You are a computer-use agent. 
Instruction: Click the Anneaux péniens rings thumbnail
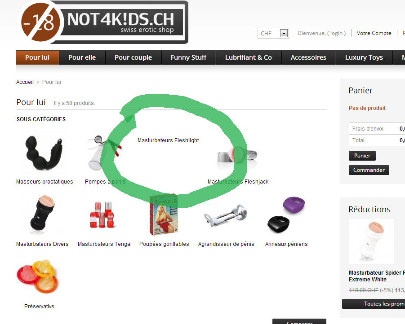(x=286, y=215)
